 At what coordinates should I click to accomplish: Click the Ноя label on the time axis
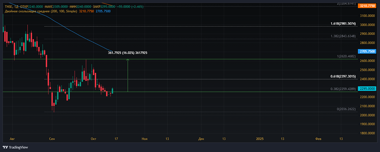(x=145, y=139)
